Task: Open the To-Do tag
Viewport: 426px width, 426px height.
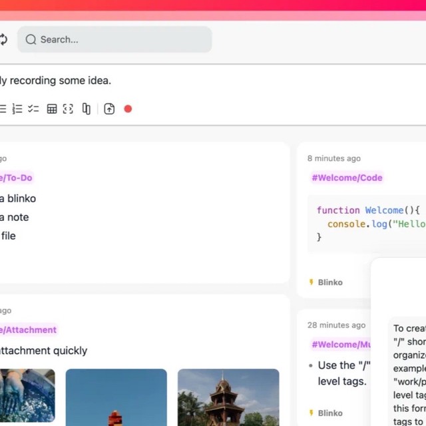Action: click(16, 178)
